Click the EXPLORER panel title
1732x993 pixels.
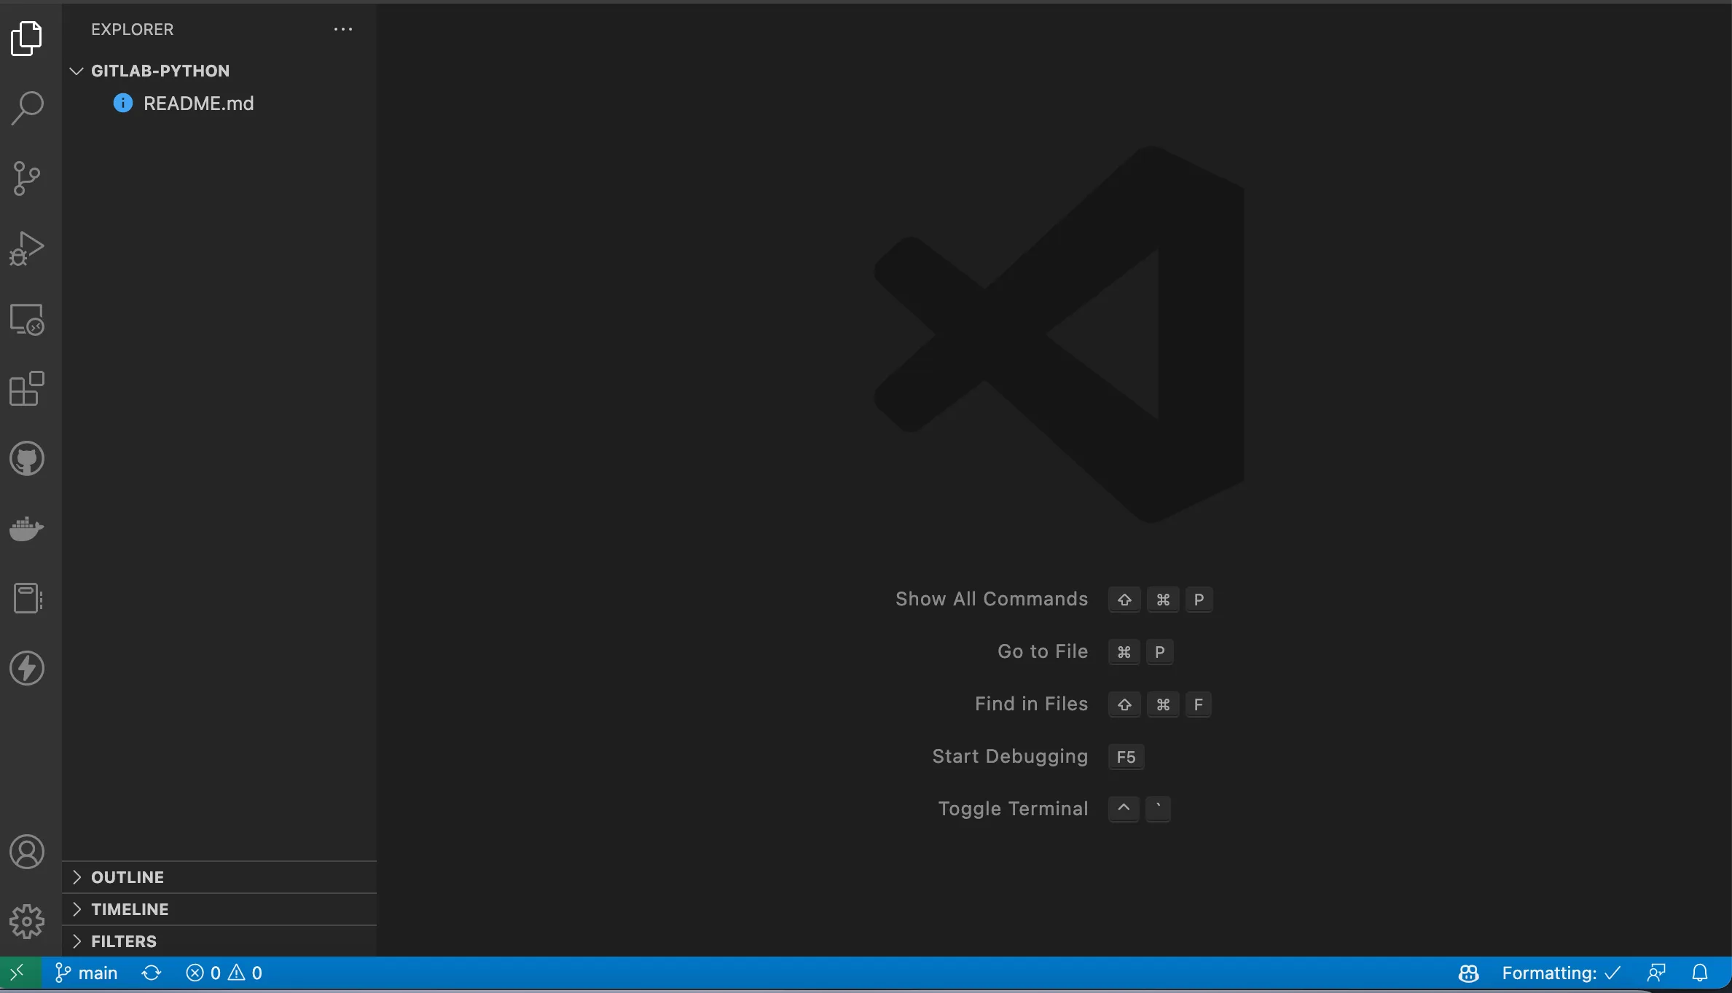click(x=132, y=29)
